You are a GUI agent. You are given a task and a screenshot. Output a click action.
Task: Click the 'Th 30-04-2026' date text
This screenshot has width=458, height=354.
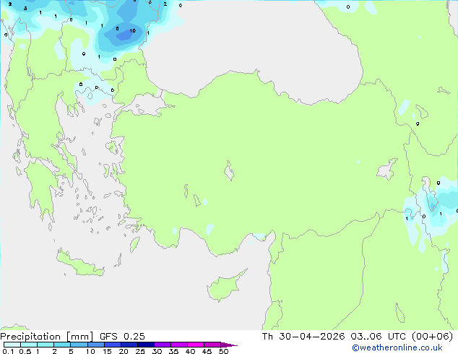303,337
